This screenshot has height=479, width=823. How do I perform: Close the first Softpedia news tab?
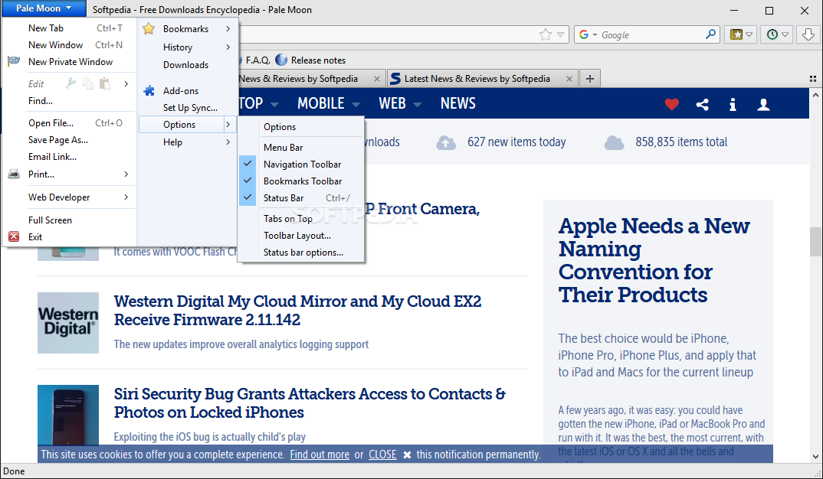tap(377, 79)
